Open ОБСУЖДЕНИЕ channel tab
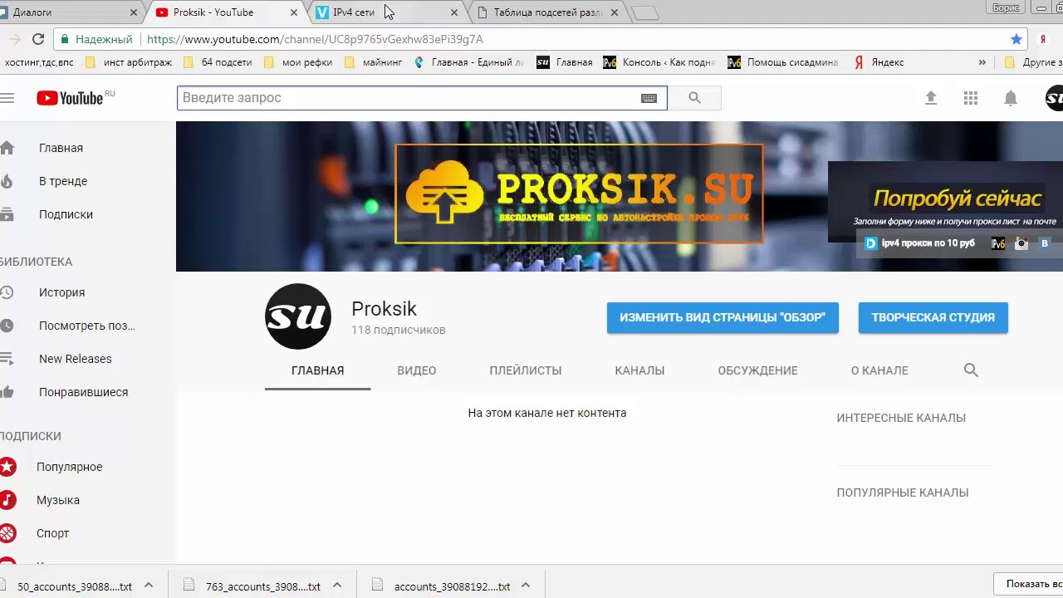 pos(757,370)
